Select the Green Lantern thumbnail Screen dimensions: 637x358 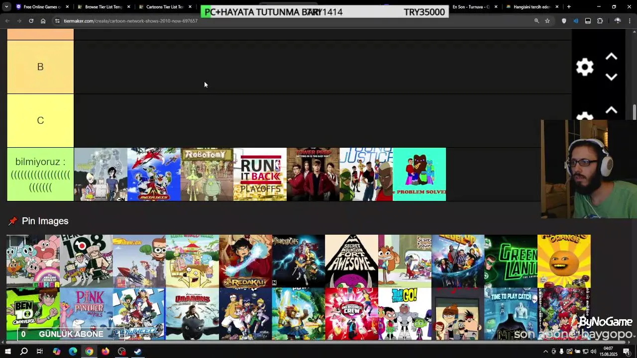[x=511, y=261]
